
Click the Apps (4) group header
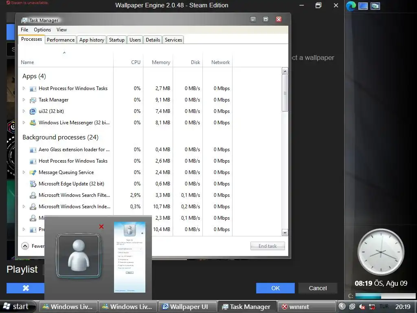34,76
